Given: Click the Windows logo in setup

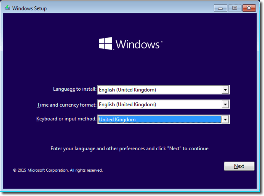Looking at the screenshot, I should tap(131, 44).
